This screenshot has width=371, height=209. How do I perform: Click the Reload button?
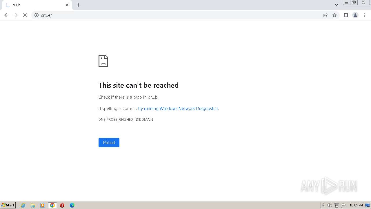coord(109,143)
